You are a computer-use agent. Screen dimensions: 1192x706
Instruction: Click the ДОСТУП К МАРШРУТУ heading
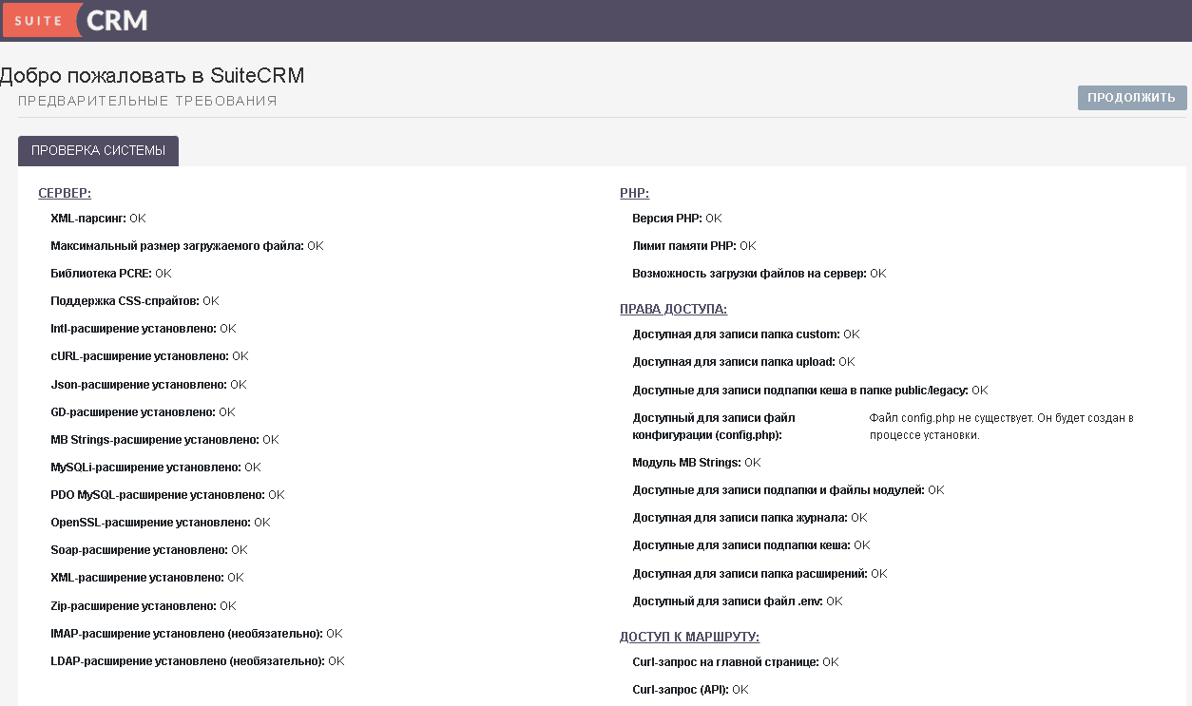(x=689, y=637)
